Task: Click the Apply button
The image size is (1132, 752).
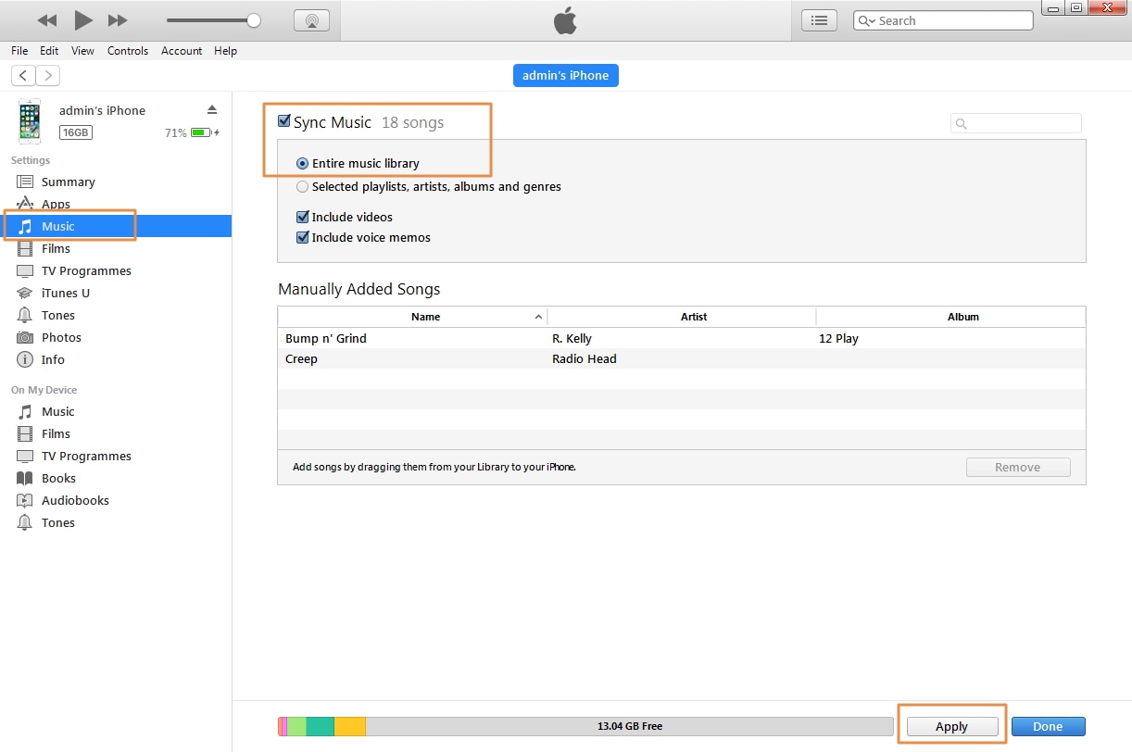Action: (951, 726)
